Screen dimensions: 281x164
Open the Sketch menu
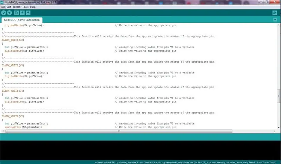point(17,7)
